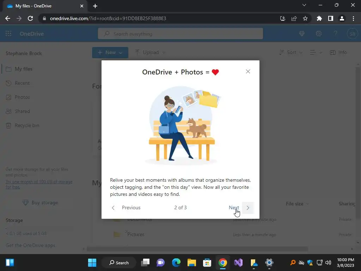
Task: Click the storage used text link
Action: tap(26, 234)
